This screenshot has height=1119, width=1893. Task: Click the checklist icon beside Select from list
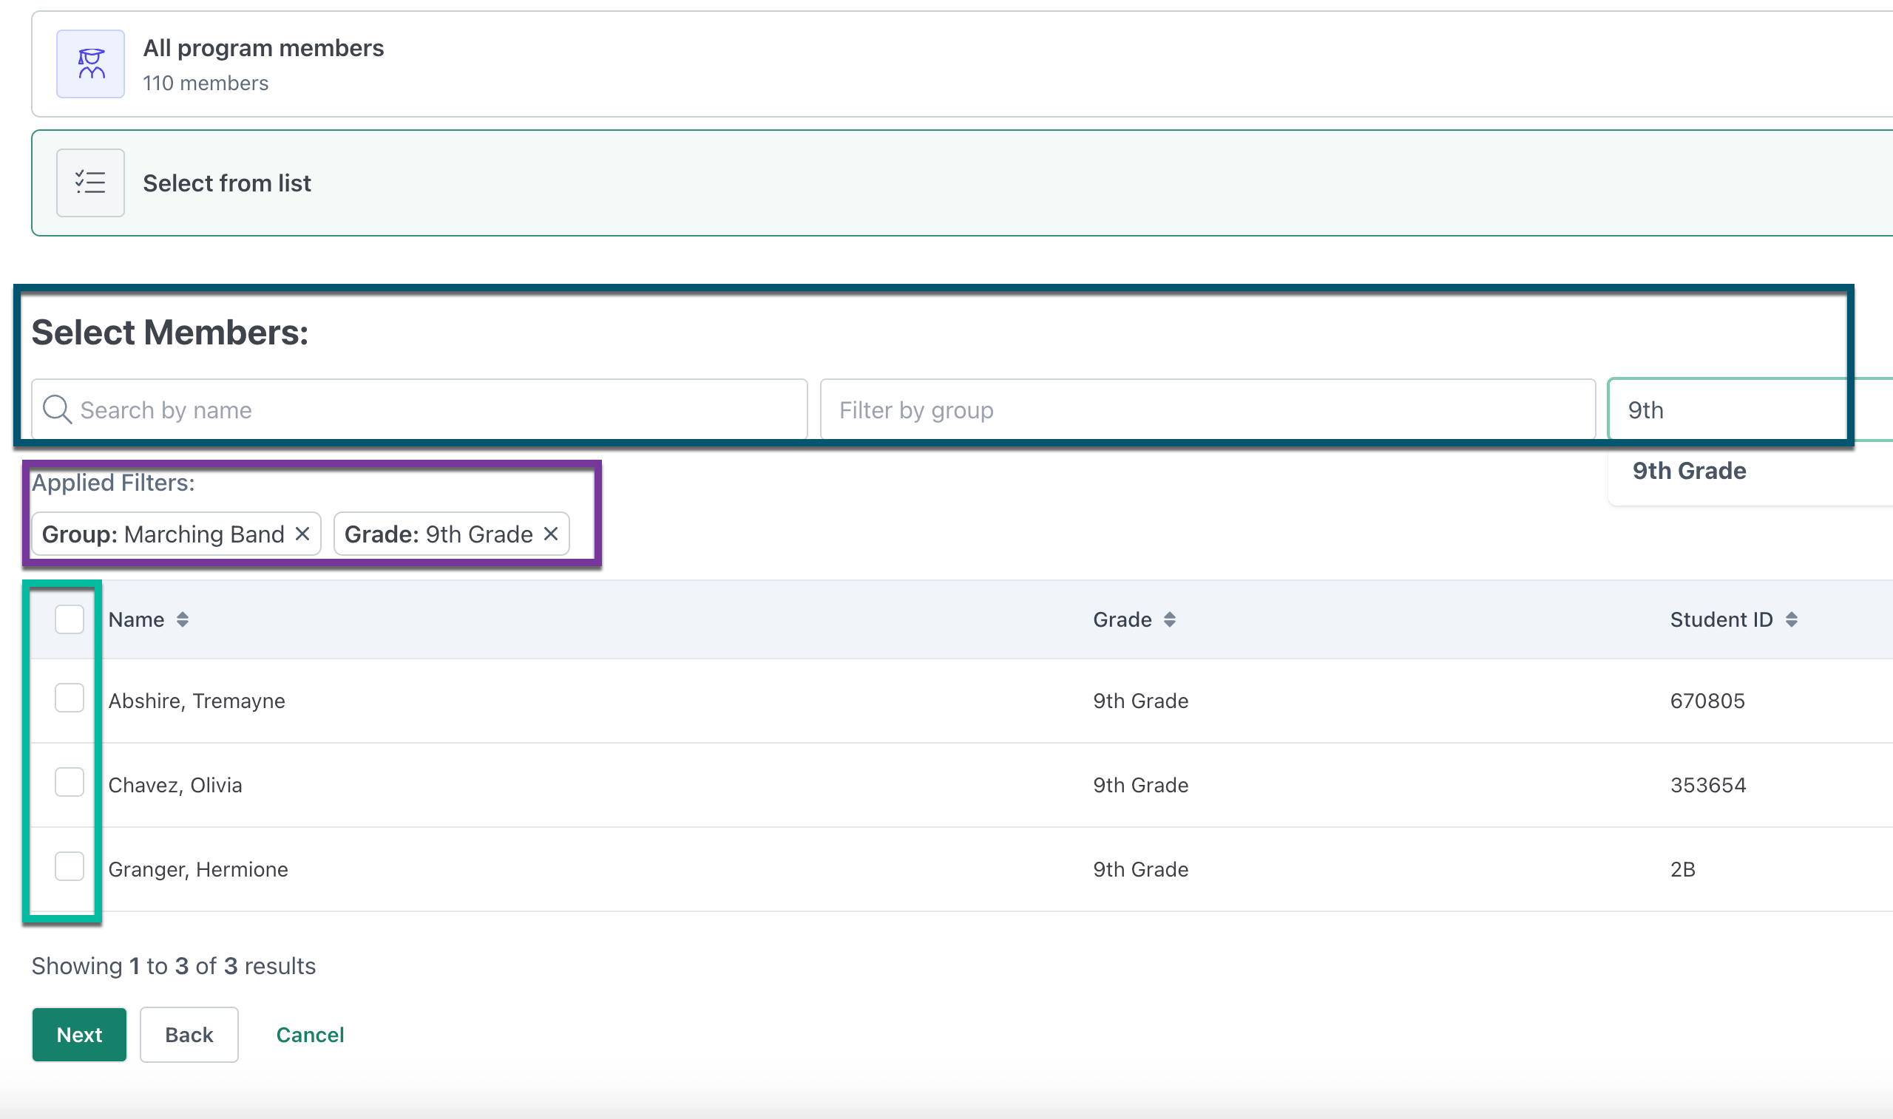tap(90, 183)
